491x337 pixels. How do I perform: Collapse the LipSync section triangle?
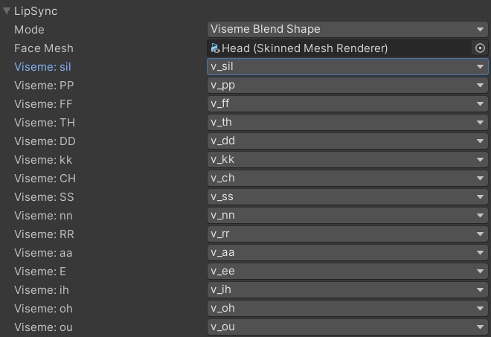(x=6, y=11)
